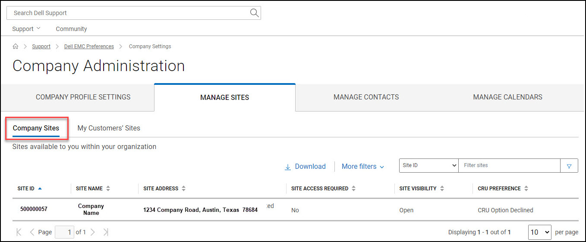Open the Site ID filter dropdown

pos(429,165)
